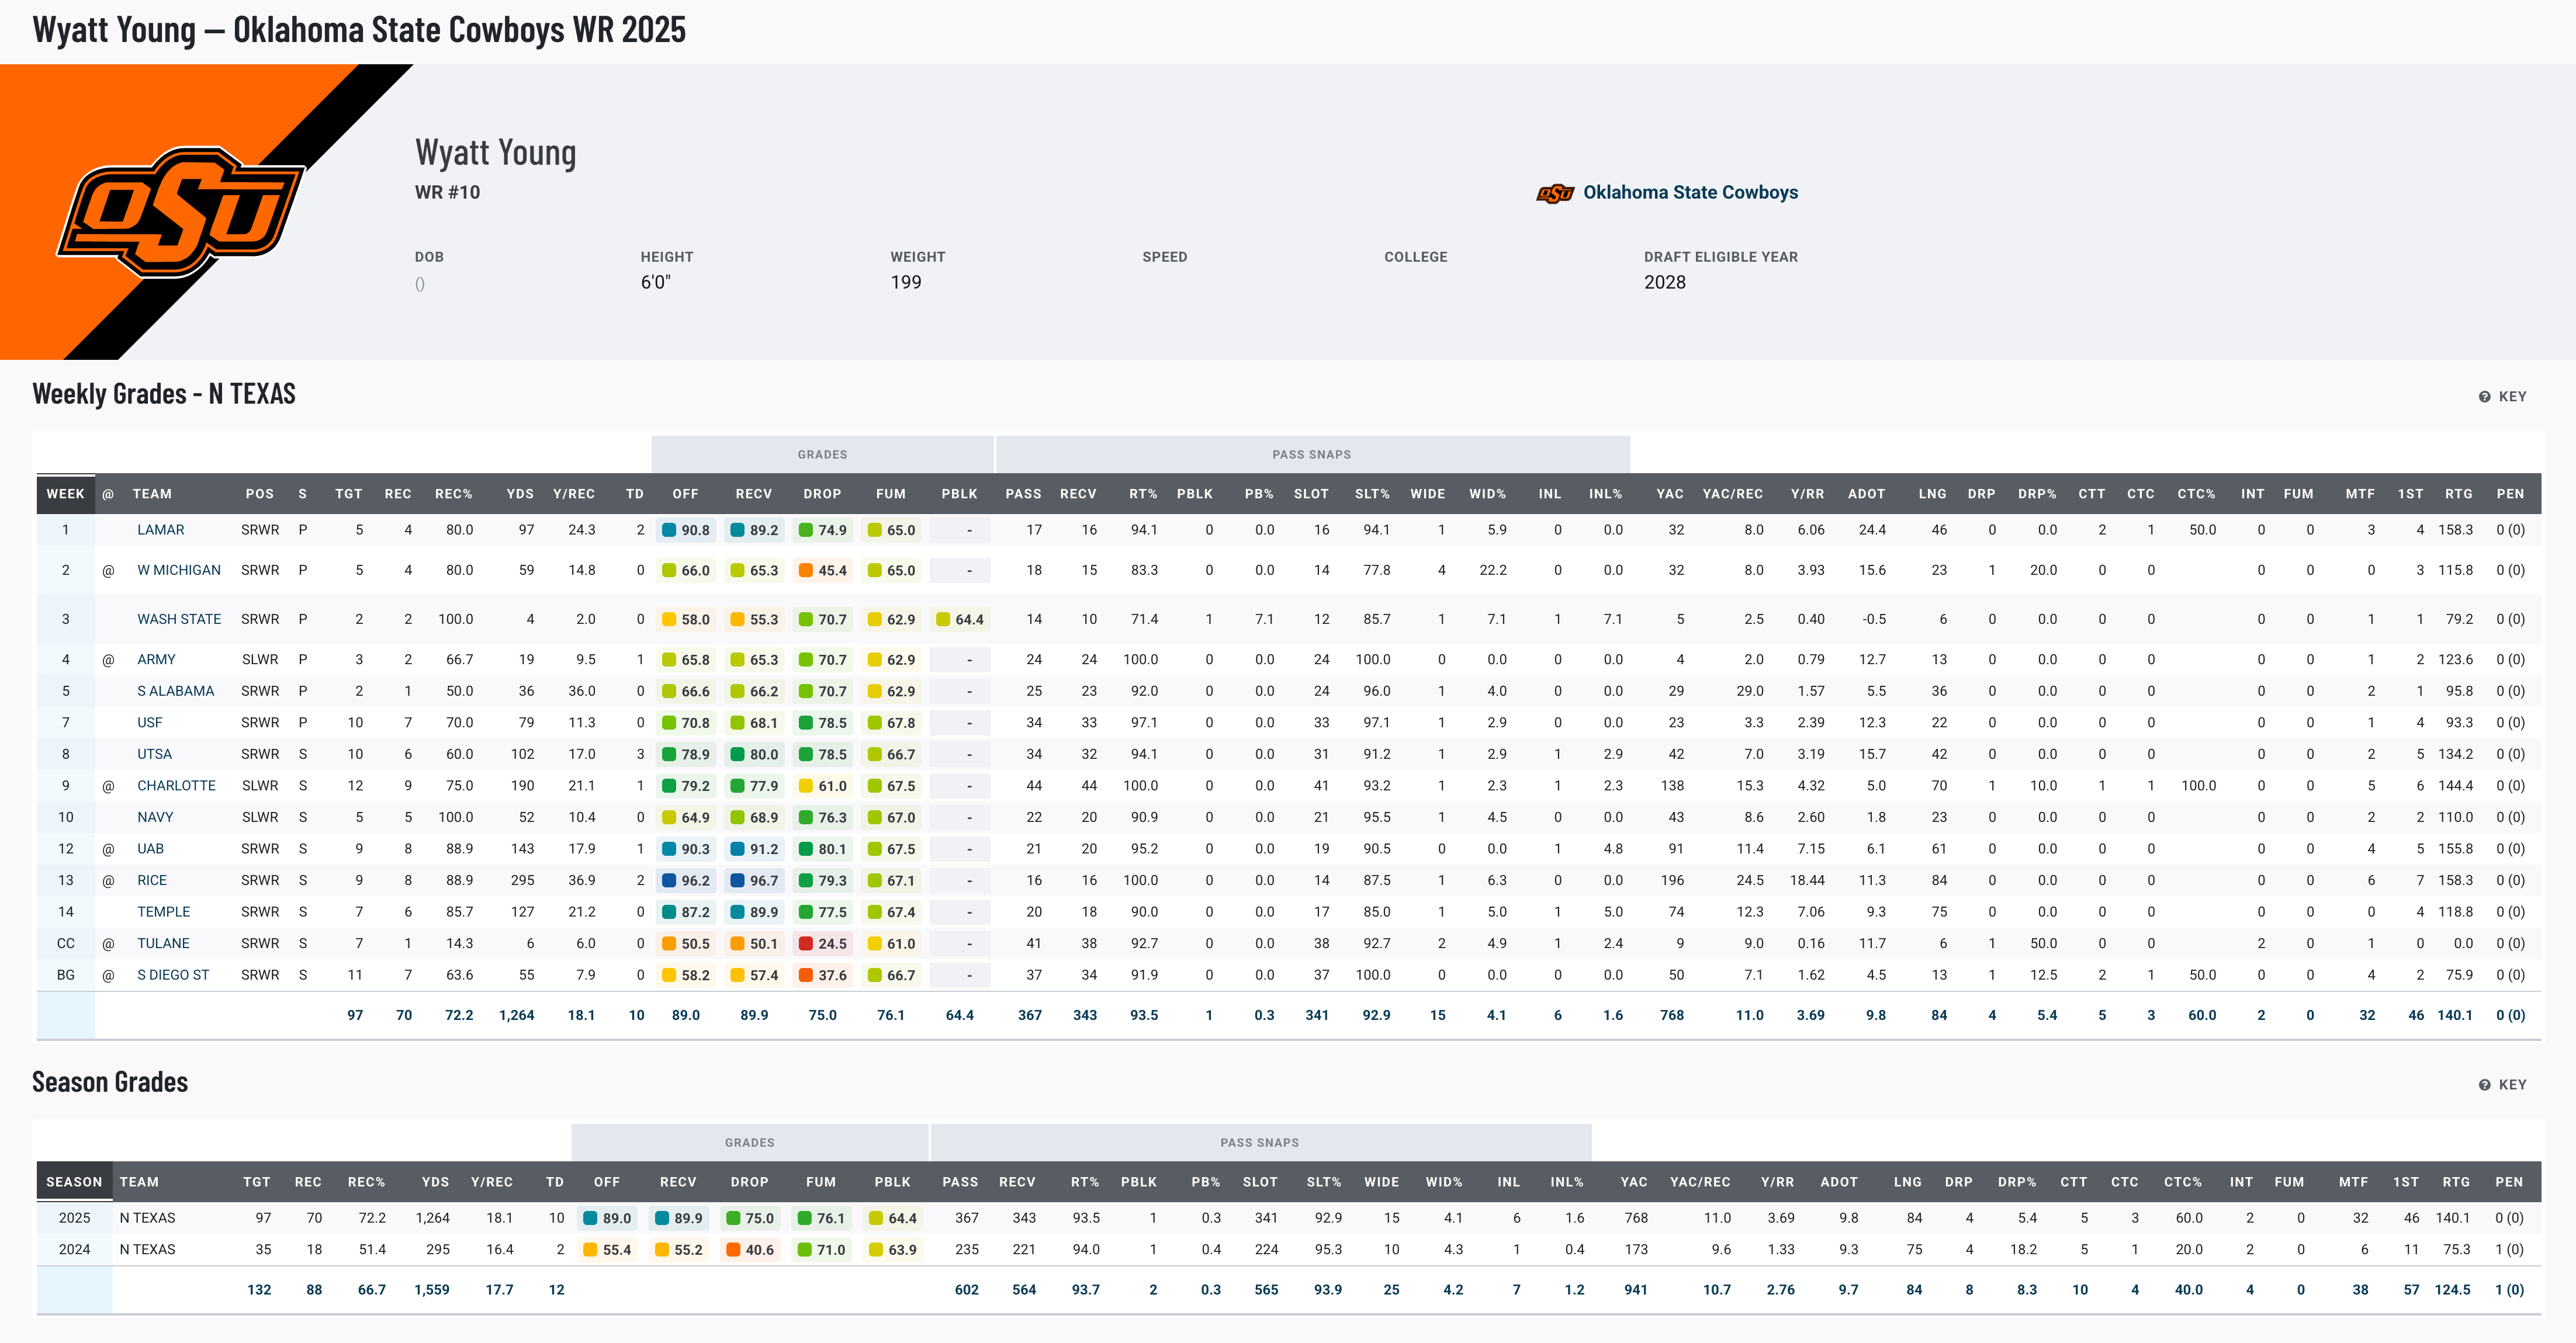Sort weekly table by OFF grade header
Image resolution: width=2576 pixels, height=1343 pixels.
[x=685, y=494]
